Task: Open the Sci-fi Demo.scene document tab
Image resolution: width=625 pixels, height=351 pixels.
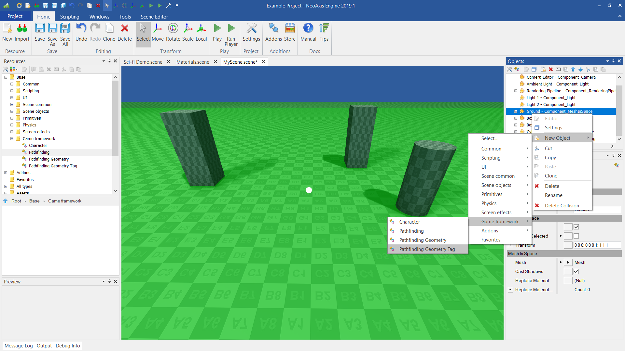Action: pyautogui.click(x=143, y=62)
